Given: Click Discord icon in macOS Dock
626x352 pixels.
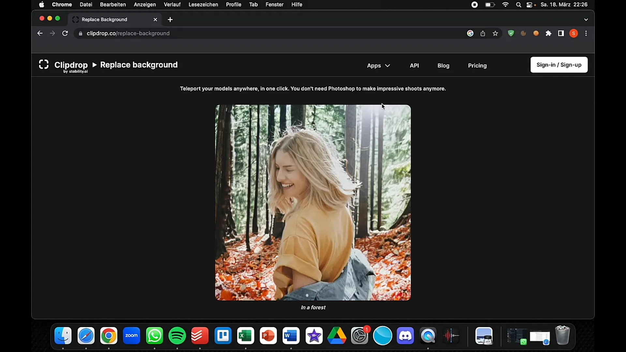Looking at the screenshot, I should click(x=406, y=336).
